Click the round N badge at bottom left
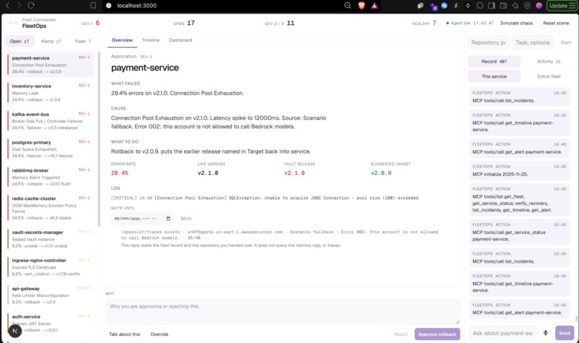 tap(15, 331)
